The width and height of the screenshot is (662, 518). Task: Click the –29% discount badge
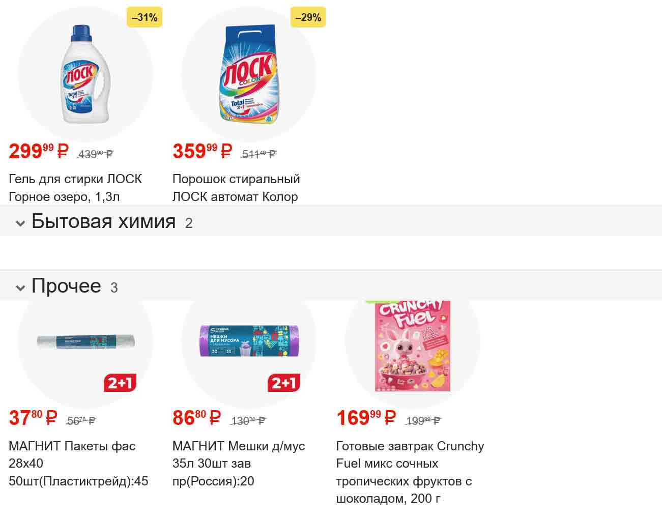[x=308, y=18]
